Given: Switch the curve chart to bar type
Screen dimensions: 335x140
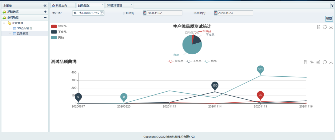Looking at the screenshot, I should (318, 62).
